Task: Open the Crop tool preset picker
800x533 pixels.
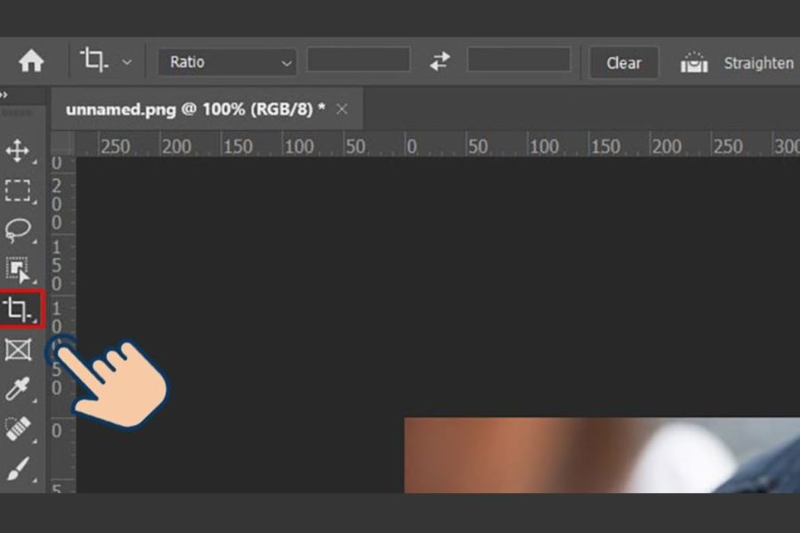Action: click(x=106, y=61)
